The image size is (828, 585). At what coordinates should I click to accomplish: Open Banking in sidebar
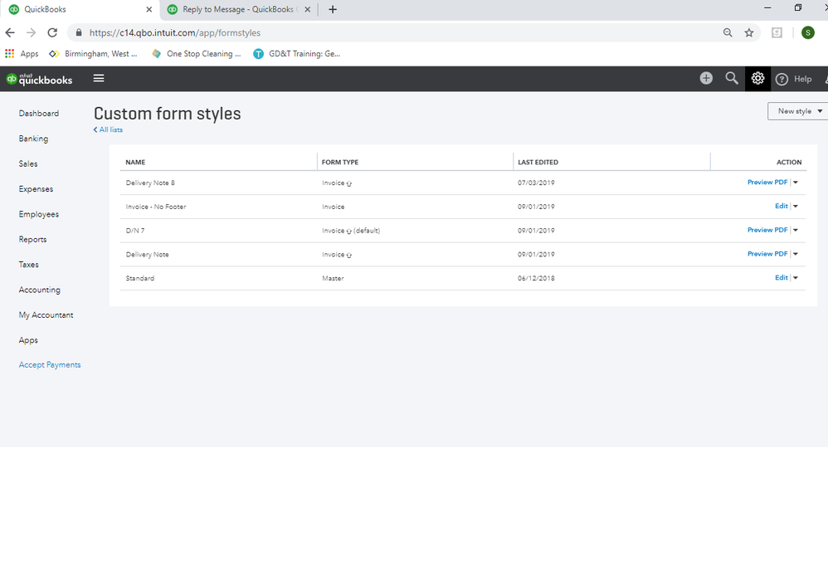coord(33,139)
